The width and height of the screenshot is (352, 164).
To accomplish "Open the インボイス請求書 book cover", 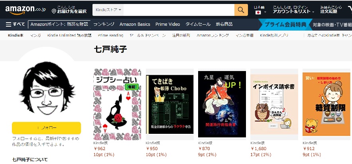I will click(x=274, y=104).
